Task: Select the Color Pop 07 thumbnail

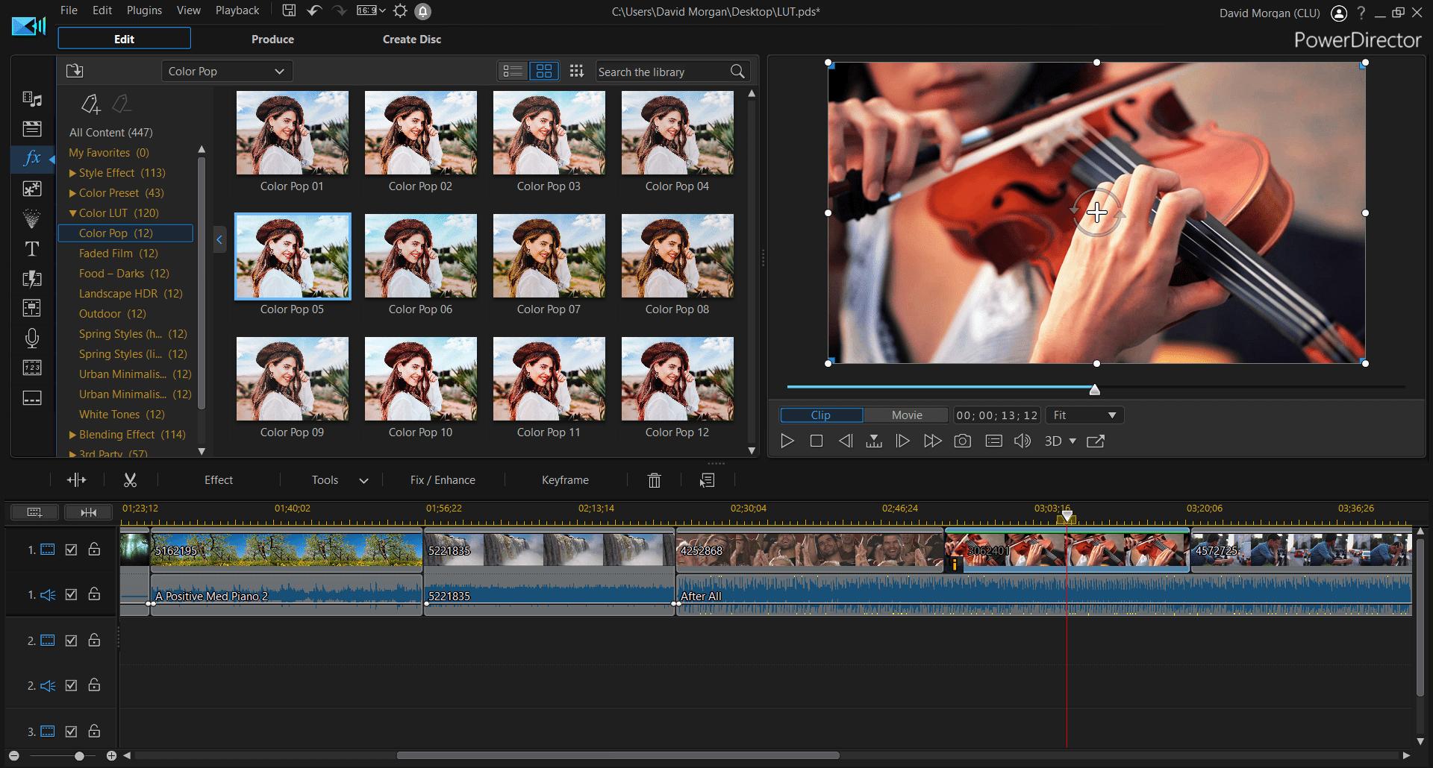Action: point(549,256)
